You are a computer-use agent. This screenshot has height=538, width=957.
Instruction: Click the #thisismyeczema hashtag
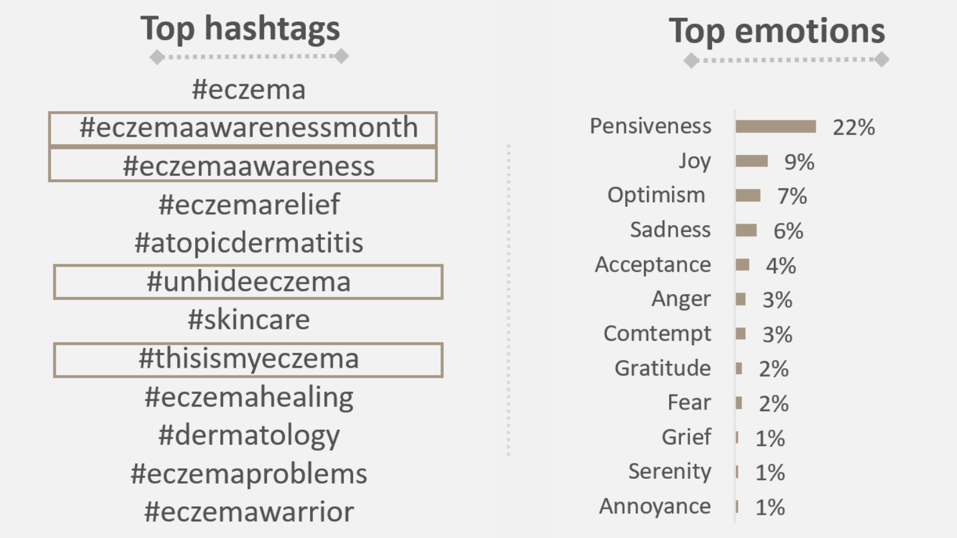click(248, 360)
